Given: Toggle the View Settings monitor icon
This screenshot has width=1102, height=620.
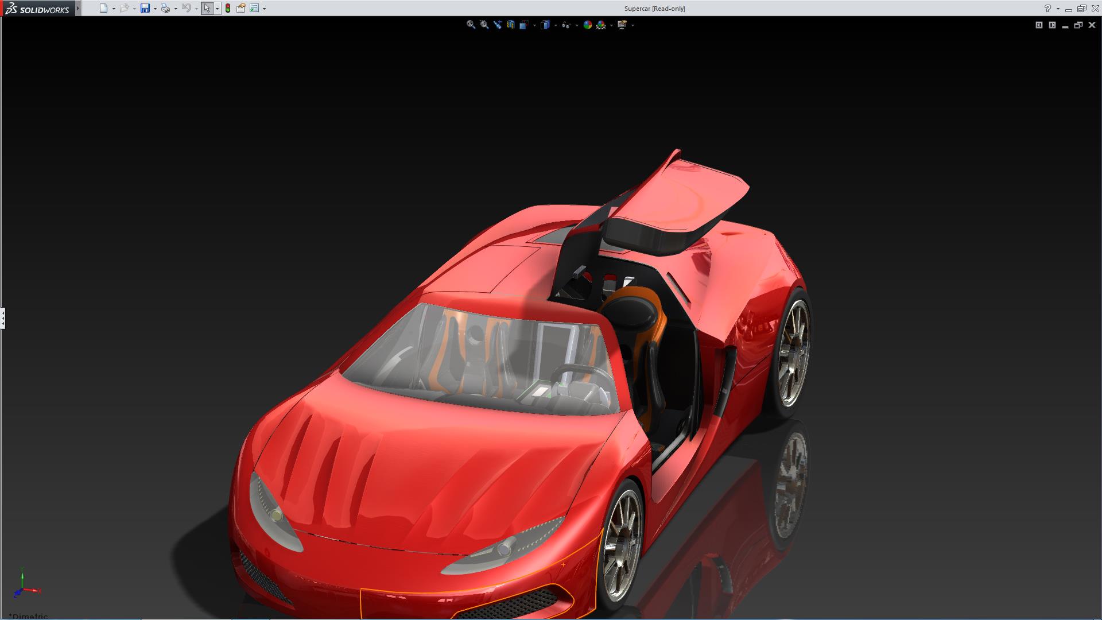Looking at the screenshot, I should click(622, 25).
